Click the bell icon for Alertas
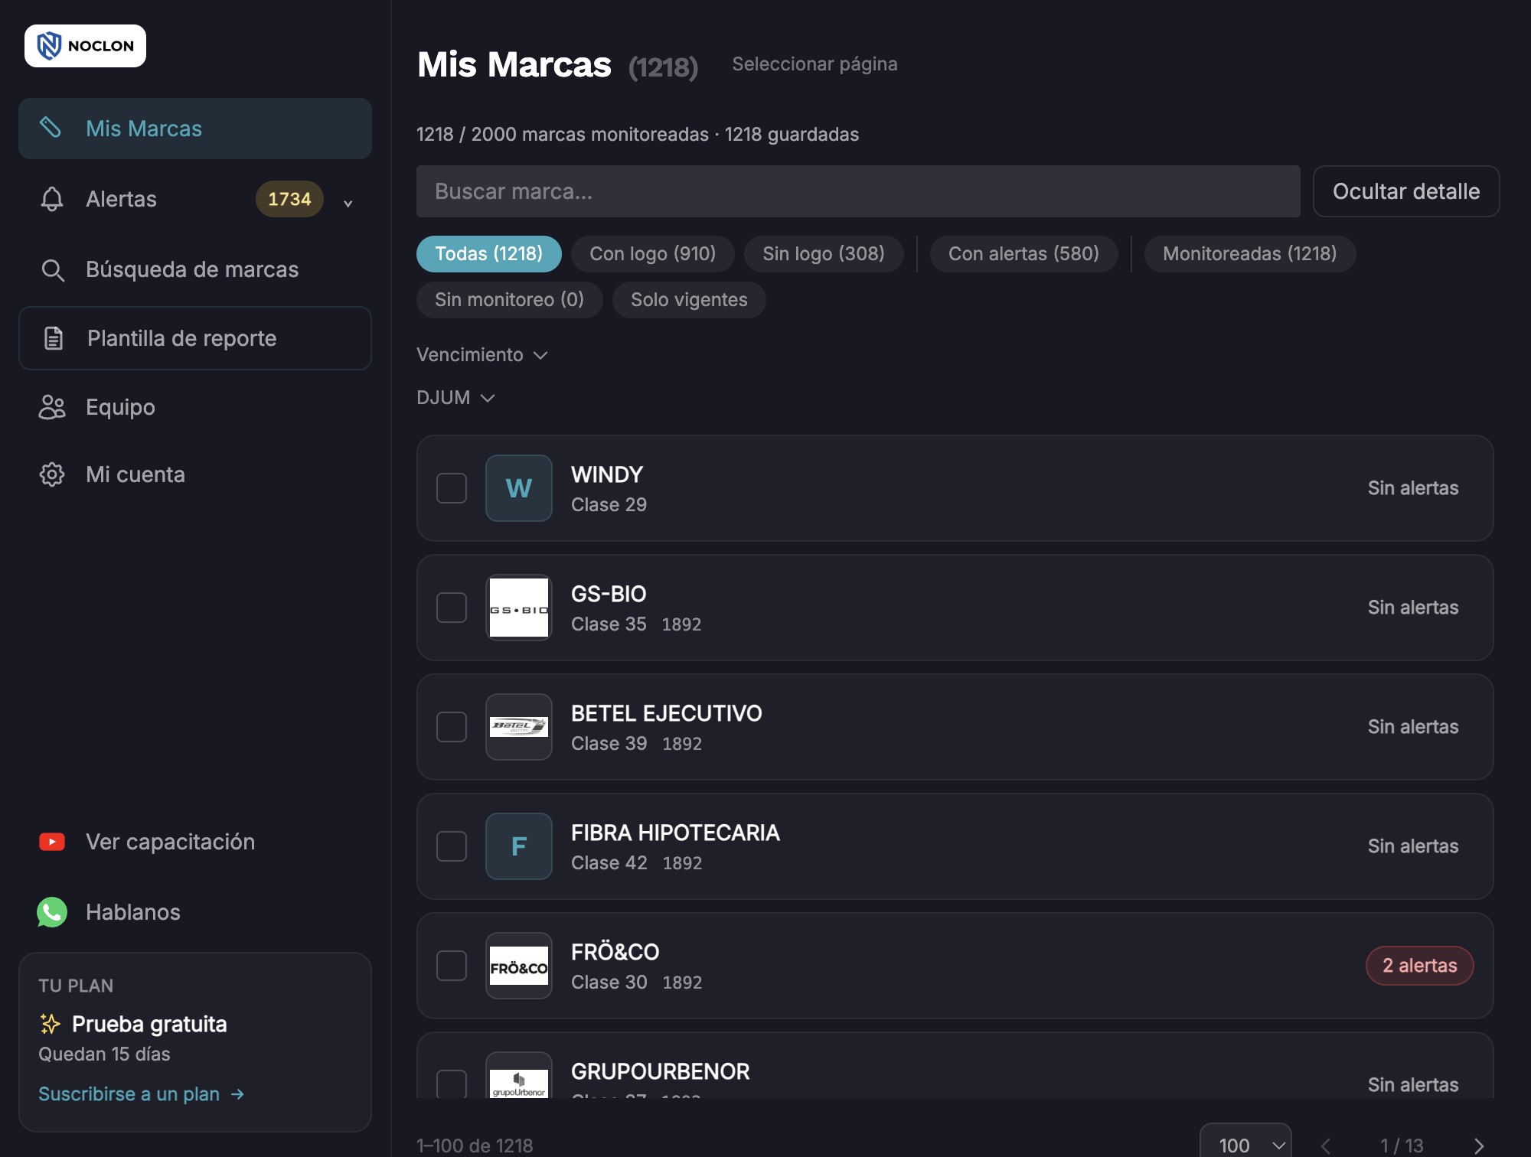The width and height of the screenshot is (1531, 1157). point(51,199)
